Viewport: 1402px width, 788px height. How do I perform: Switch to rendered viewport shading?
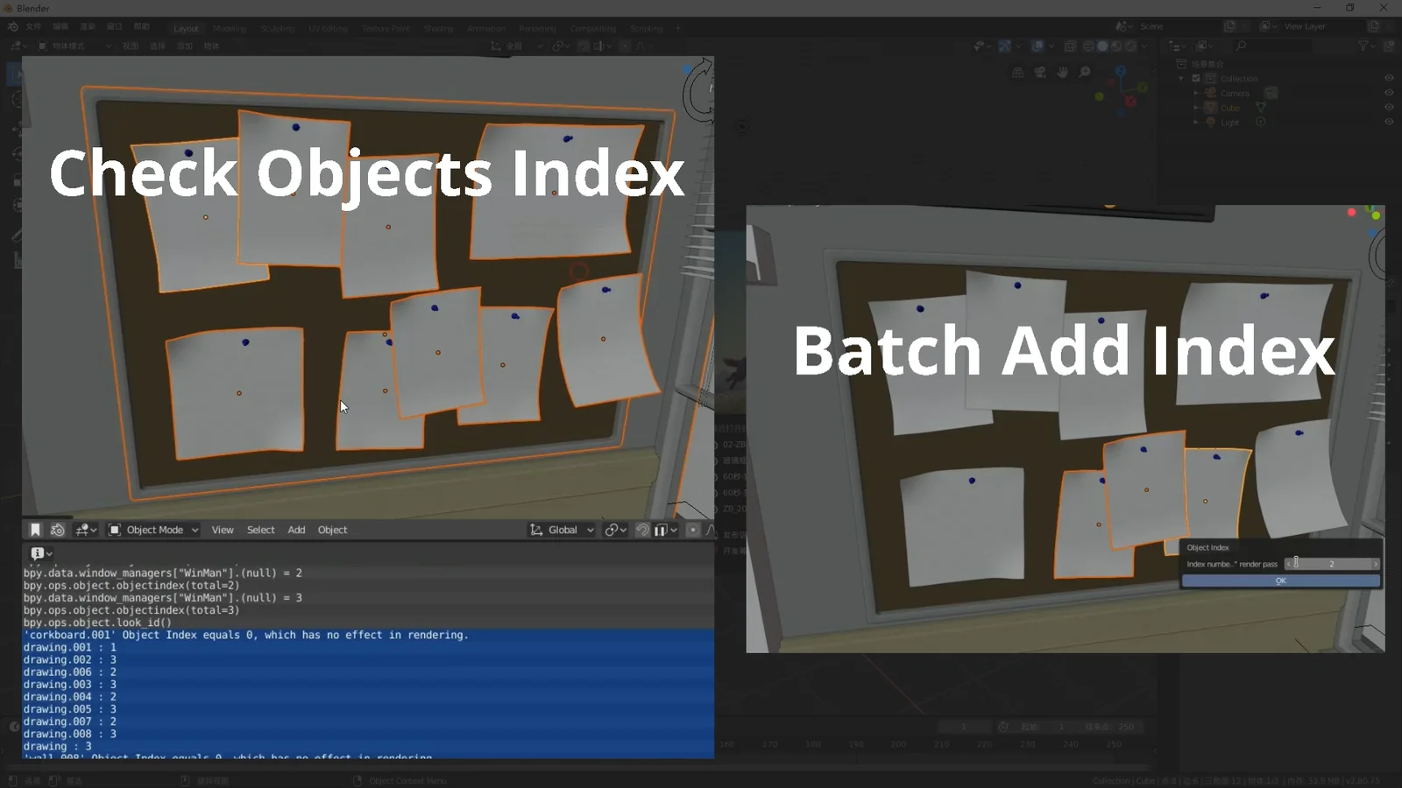tap(1129, 46)
